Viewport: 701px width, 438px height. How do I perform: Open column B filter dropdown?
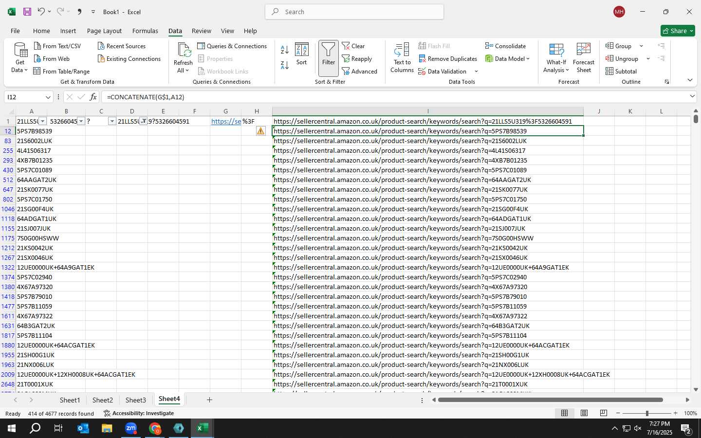81,121
